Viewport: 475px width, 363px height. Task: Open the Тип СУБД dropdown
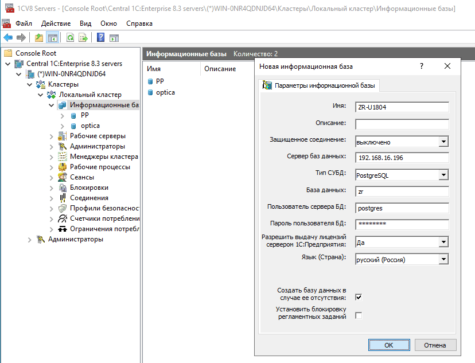click(443, 175)
